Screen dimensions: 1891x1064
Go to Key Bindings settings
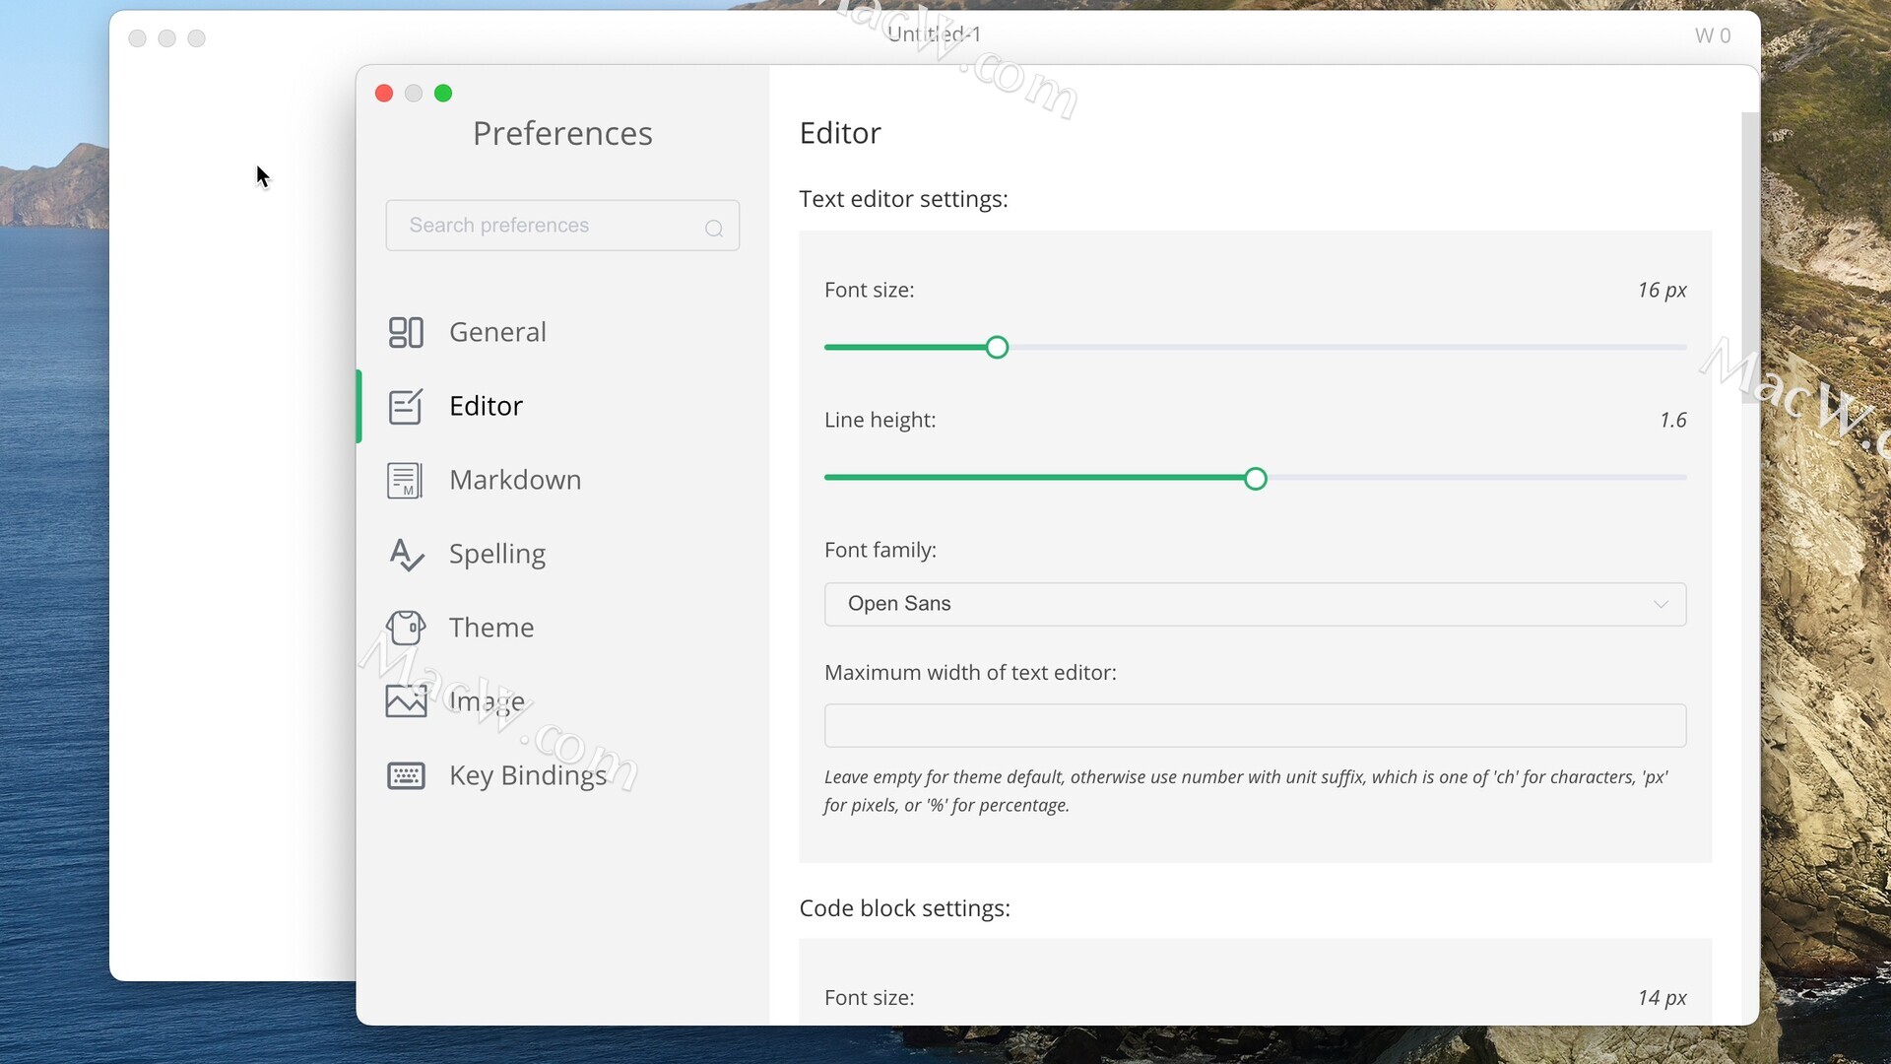point(528,775)
